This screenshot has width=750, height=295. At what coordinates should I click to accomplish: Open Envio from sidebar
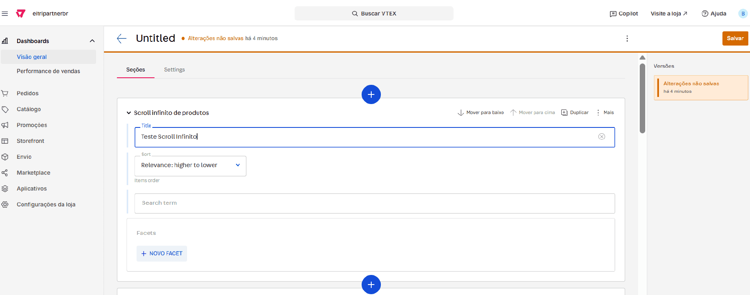pos(24,157)
